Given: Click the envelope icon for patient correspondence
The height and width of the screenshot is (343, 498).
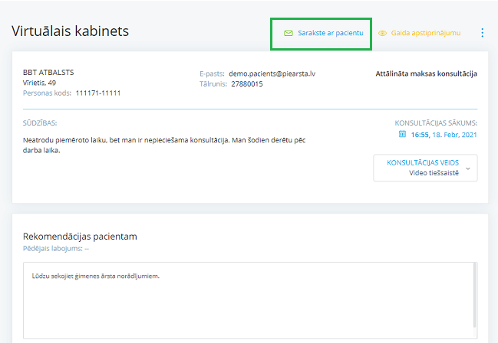Looking at the screenshot, I should click(288, 34).
